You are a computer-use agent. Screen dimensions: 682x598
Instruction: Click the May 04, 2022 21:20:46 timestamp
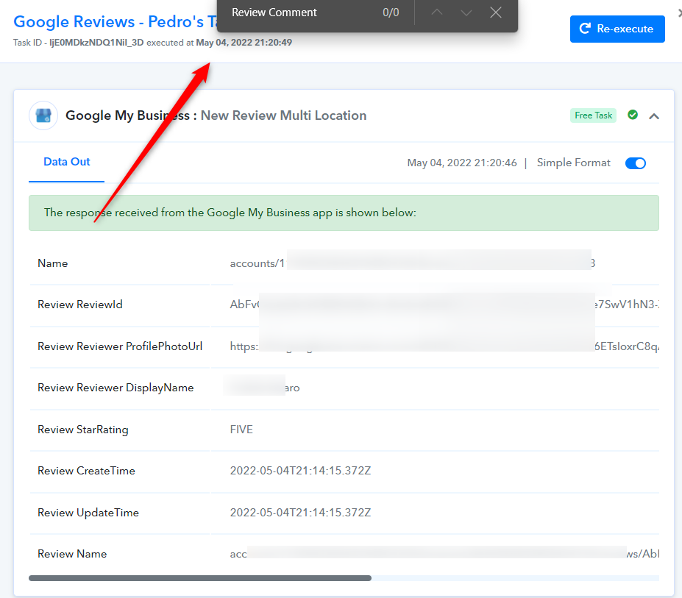pos(462,163)
